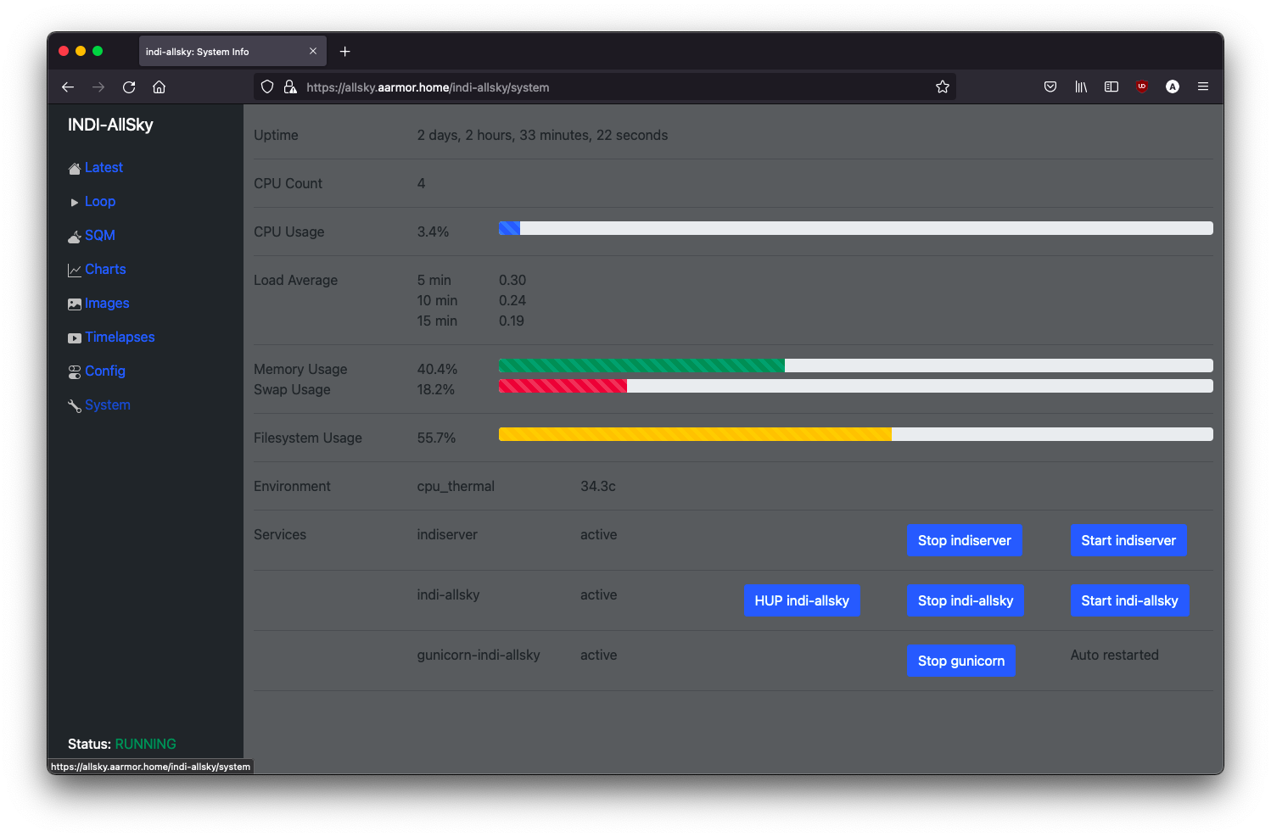Open the Config sidebar link
The image size is (1271, 837).
tap(105, 371)
